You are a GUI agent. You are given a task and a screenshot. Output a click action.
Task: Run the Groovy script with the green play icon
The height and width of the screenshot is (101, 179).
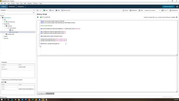[38, 17]
